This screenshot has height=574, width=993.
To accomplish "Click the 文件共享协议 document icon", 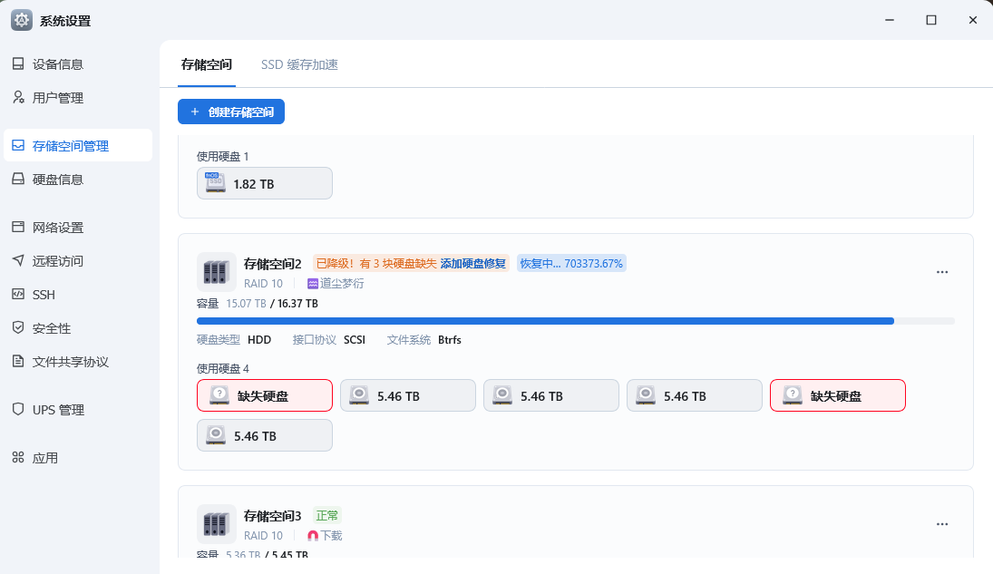I will 18,361.
